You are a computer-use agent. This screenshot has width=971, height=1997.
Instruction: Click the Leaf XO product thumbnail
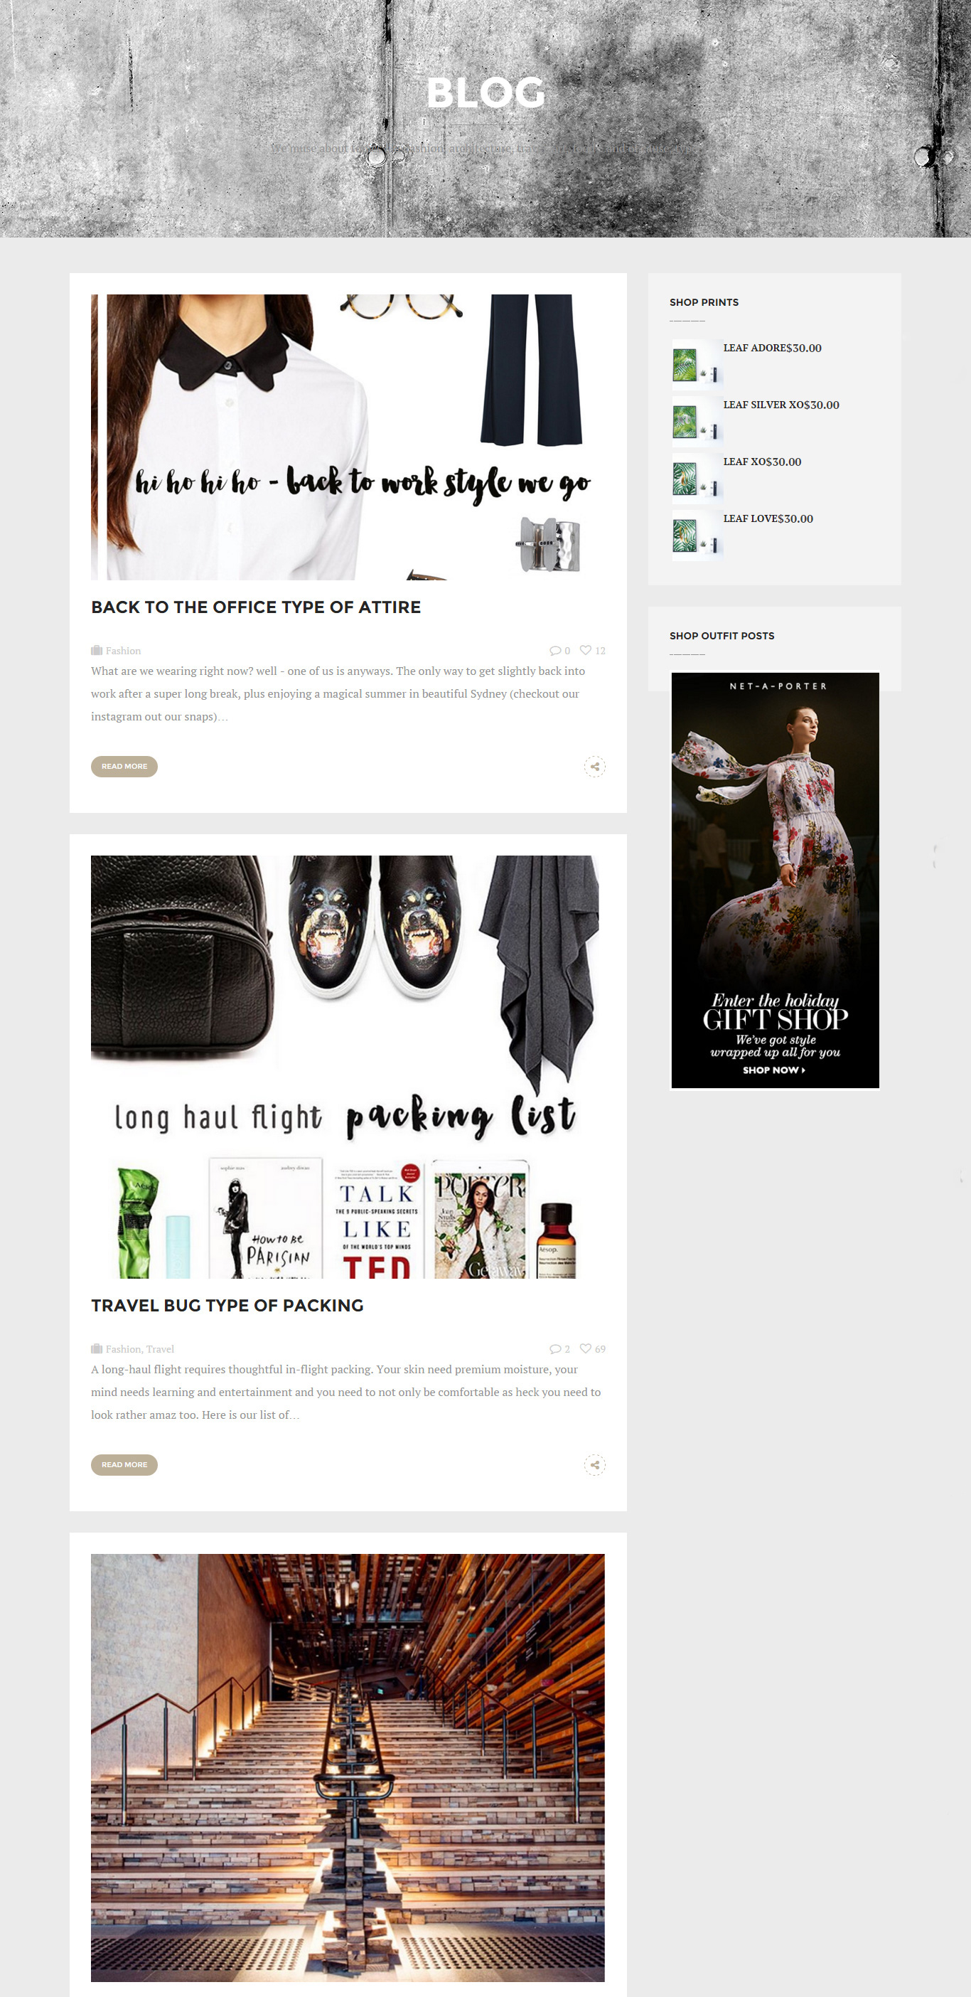pyautogui.click(x=697, y=479)
